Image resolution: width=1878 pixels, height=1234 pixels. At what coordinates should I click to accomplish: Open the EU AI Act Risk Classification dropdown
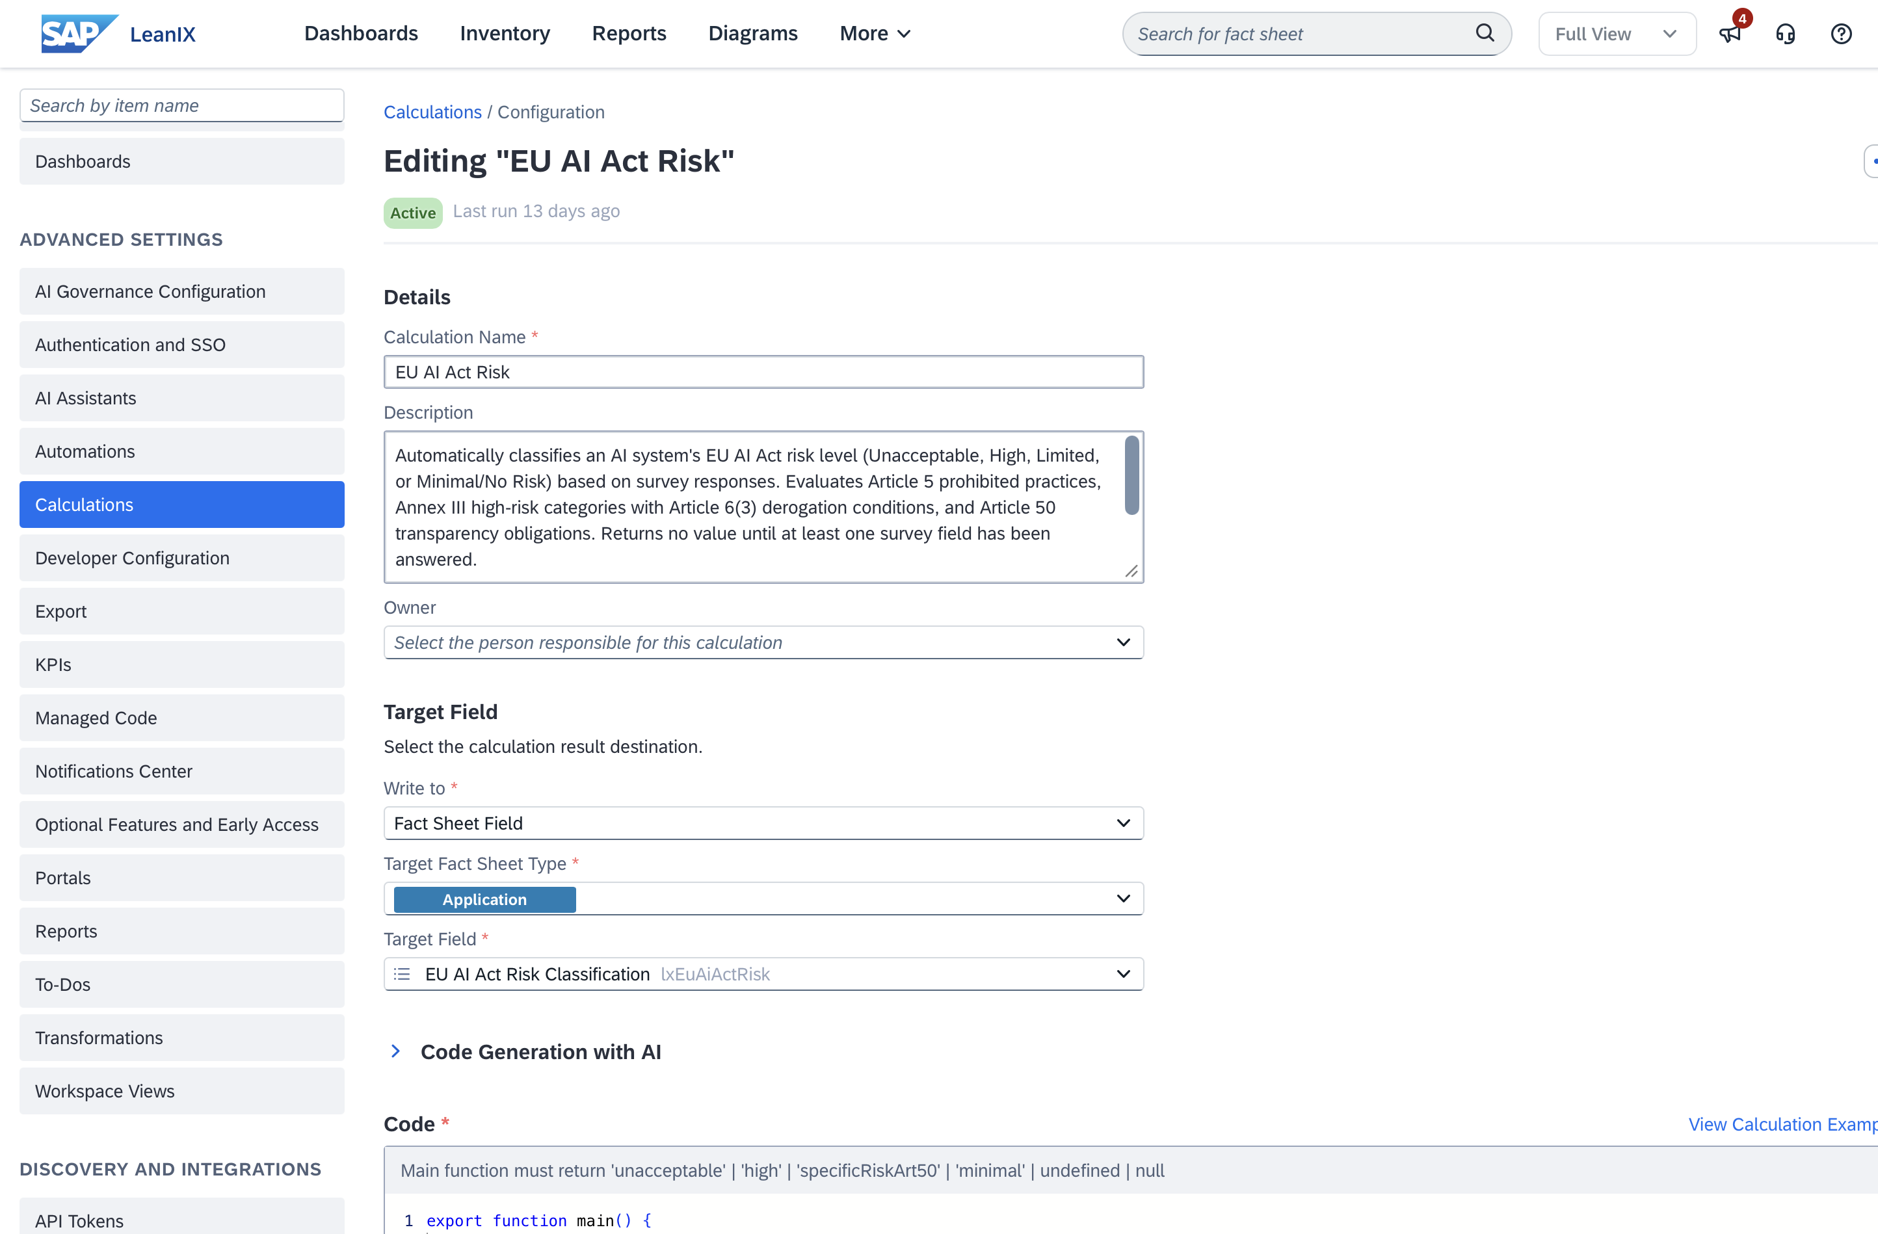(x=763, y=974)
